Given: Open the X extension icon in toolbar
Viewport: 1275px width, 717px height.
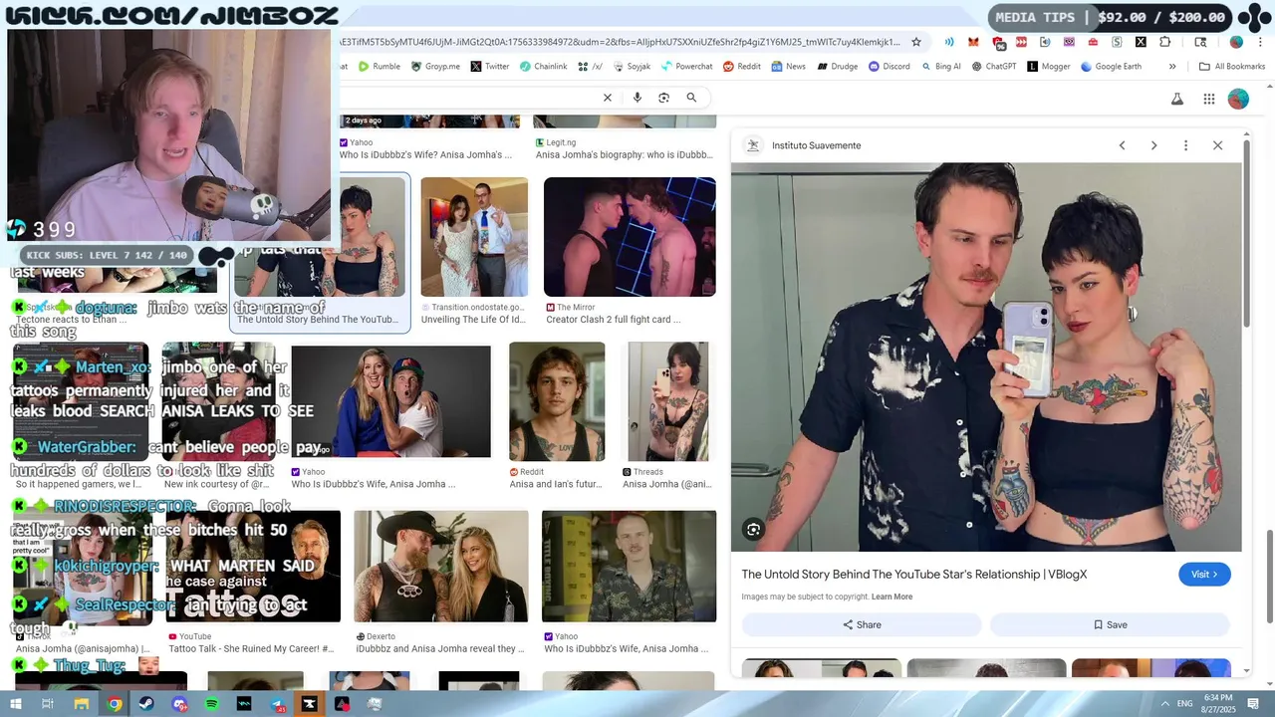Looking at the screenshot, I should coord(1141,42).
